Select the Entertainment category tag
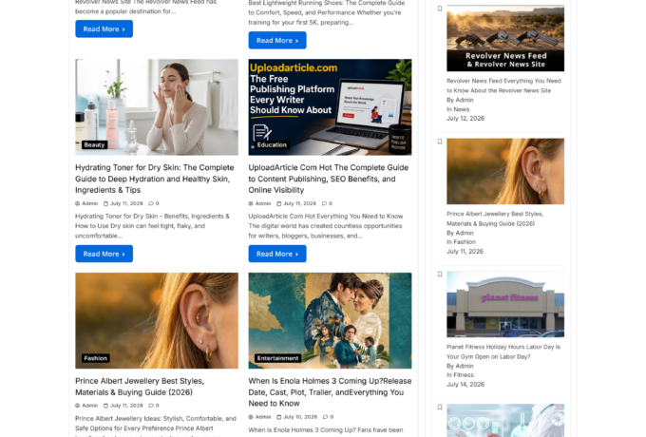The image size is (646, 437). (277, 358)
